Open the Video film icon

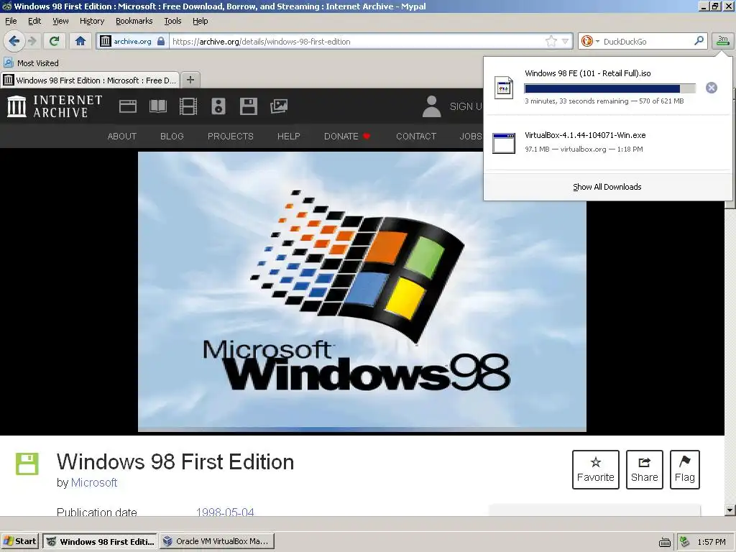(188, 106)
